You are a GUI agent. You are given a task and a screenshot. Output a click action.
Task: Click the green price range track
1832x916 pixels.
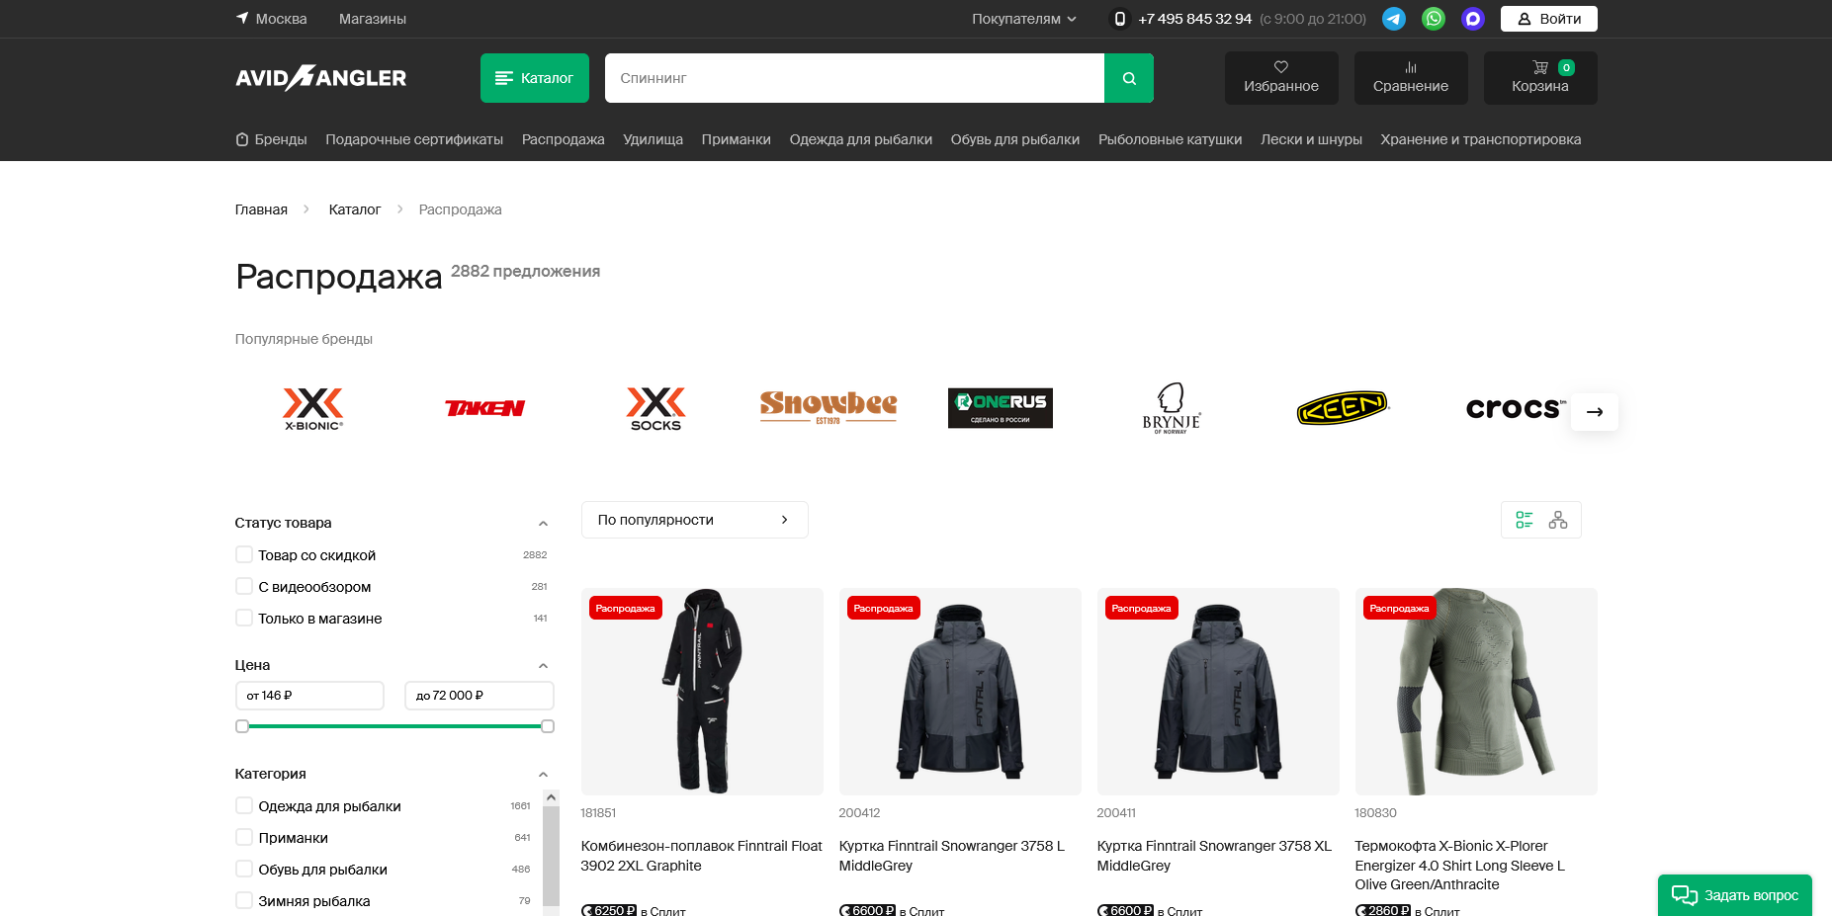(394, 726)
